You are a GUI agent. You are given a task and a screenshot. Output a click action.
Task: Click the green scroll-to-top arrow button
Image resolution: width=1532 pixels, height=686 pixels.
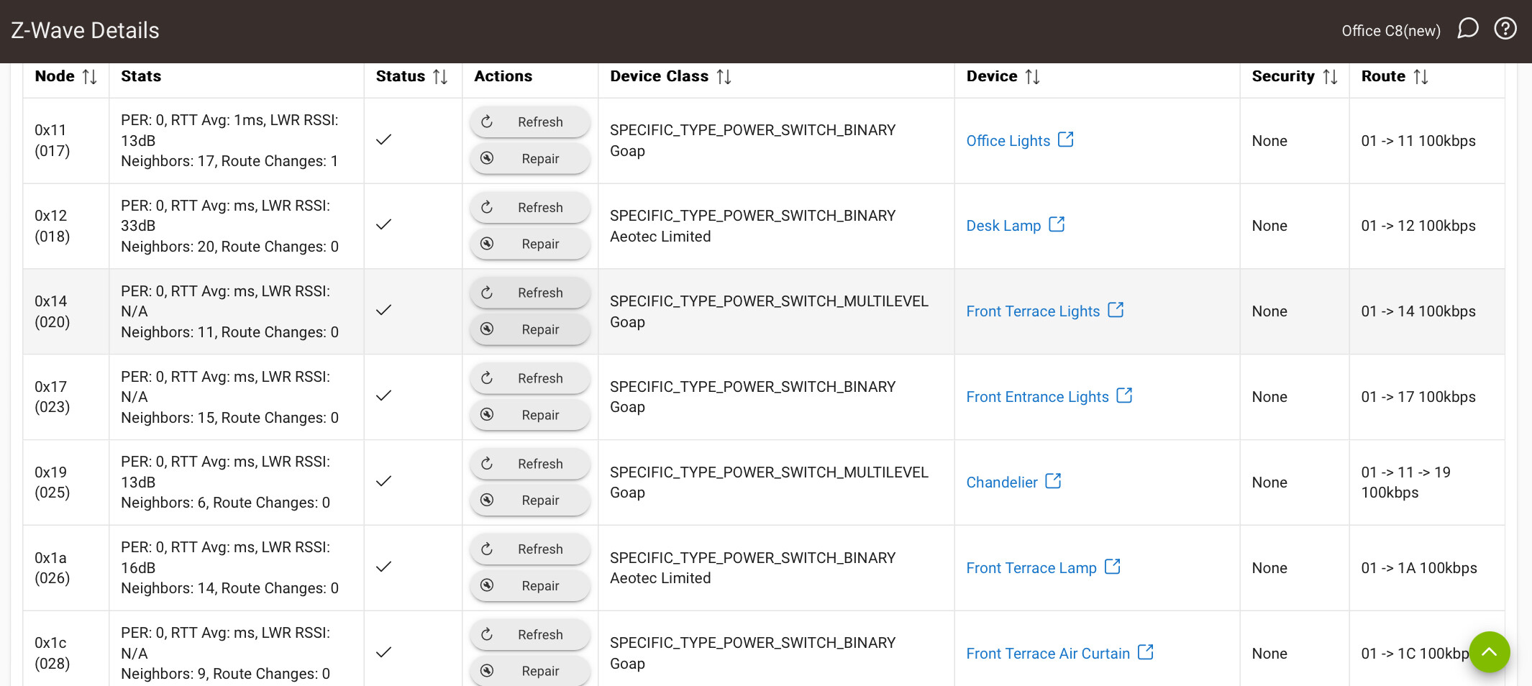point(1490,652)
